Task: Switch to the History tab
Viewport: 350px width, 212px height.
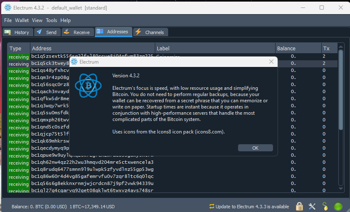Action: click(x=18, y=32)
